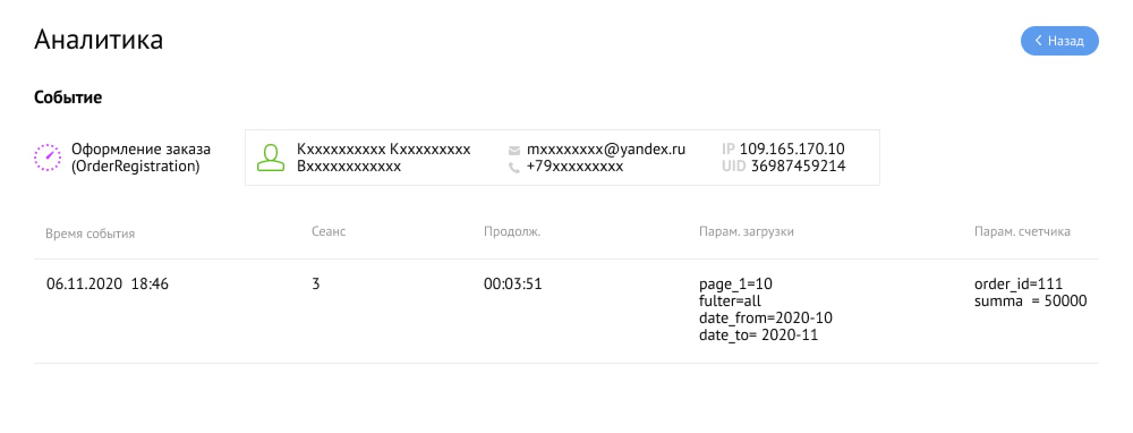The width and height of the screenshot is (1133, 433).
Task: Click the green user profile icon
Action: pyautogui.click(x=271, y=158)
